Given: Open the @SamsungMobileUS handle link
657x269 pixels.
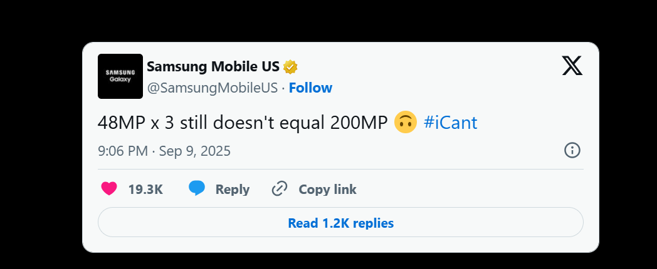Looking at the screenshot, I should point(212,88).
